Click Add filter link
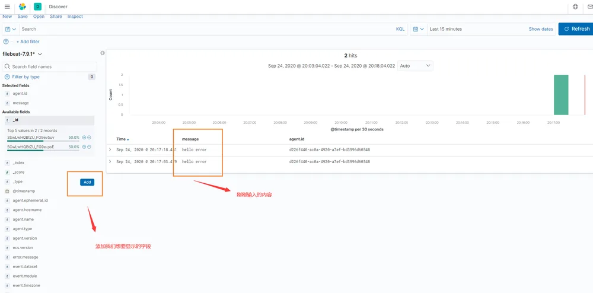The height and width of the screenshot is (293, 593). 28,42
